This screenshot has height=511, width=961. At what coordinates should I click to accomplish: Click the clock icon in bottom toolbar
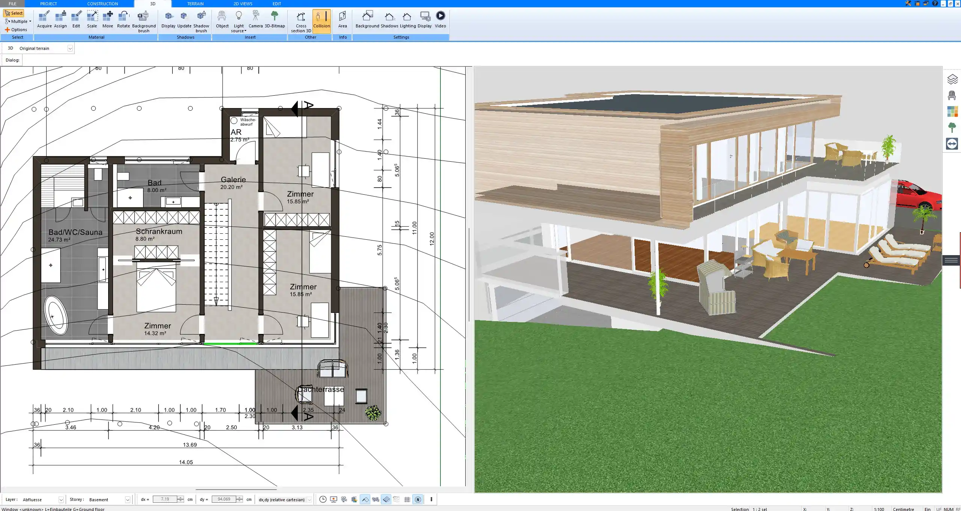click(323, 499)
